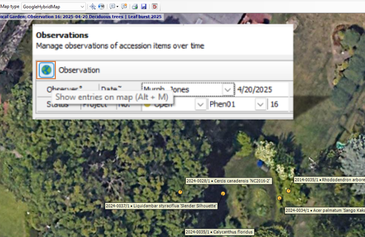
Task: Expand the Observer name dropdown
Action: [x=228, y=90]
